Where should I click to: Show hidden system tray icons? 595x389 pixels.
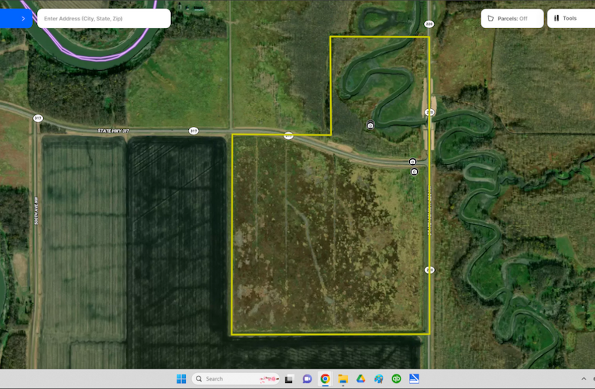click(583, 379)
